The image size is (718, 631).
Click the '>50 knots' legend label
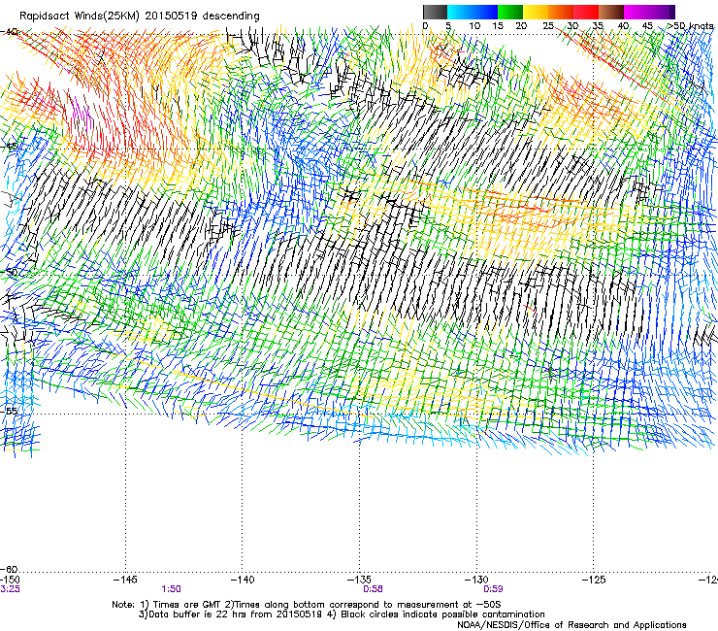[x=690, y=25]
